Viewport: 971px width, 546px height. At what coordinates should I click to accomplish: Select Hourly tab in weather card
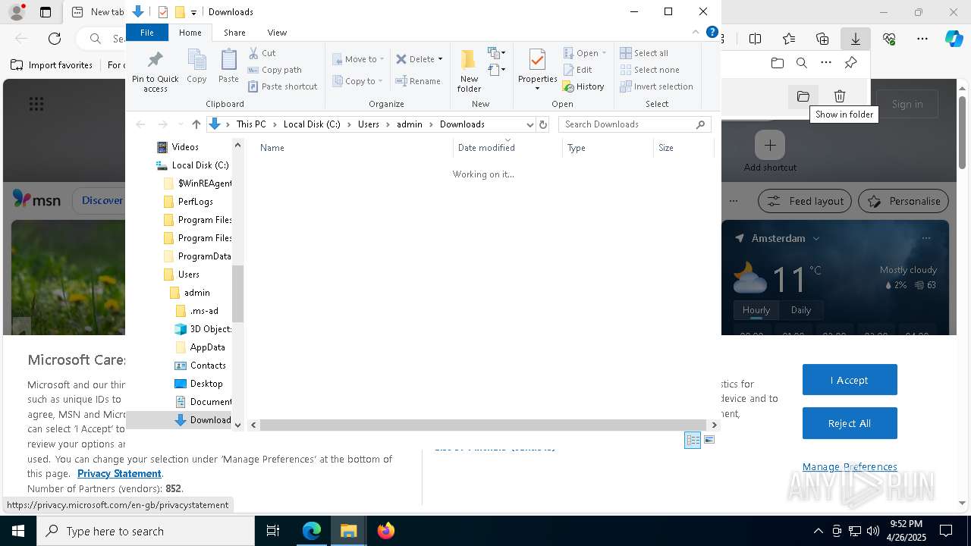pyautogui.click(x=756, y=310)
